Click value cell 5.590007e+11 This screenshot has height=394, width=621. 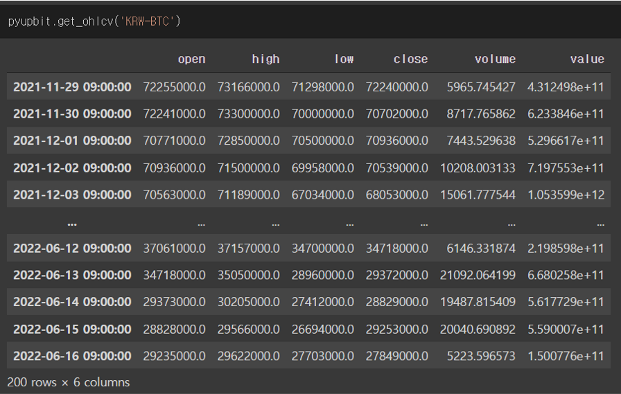pos(566,330)
